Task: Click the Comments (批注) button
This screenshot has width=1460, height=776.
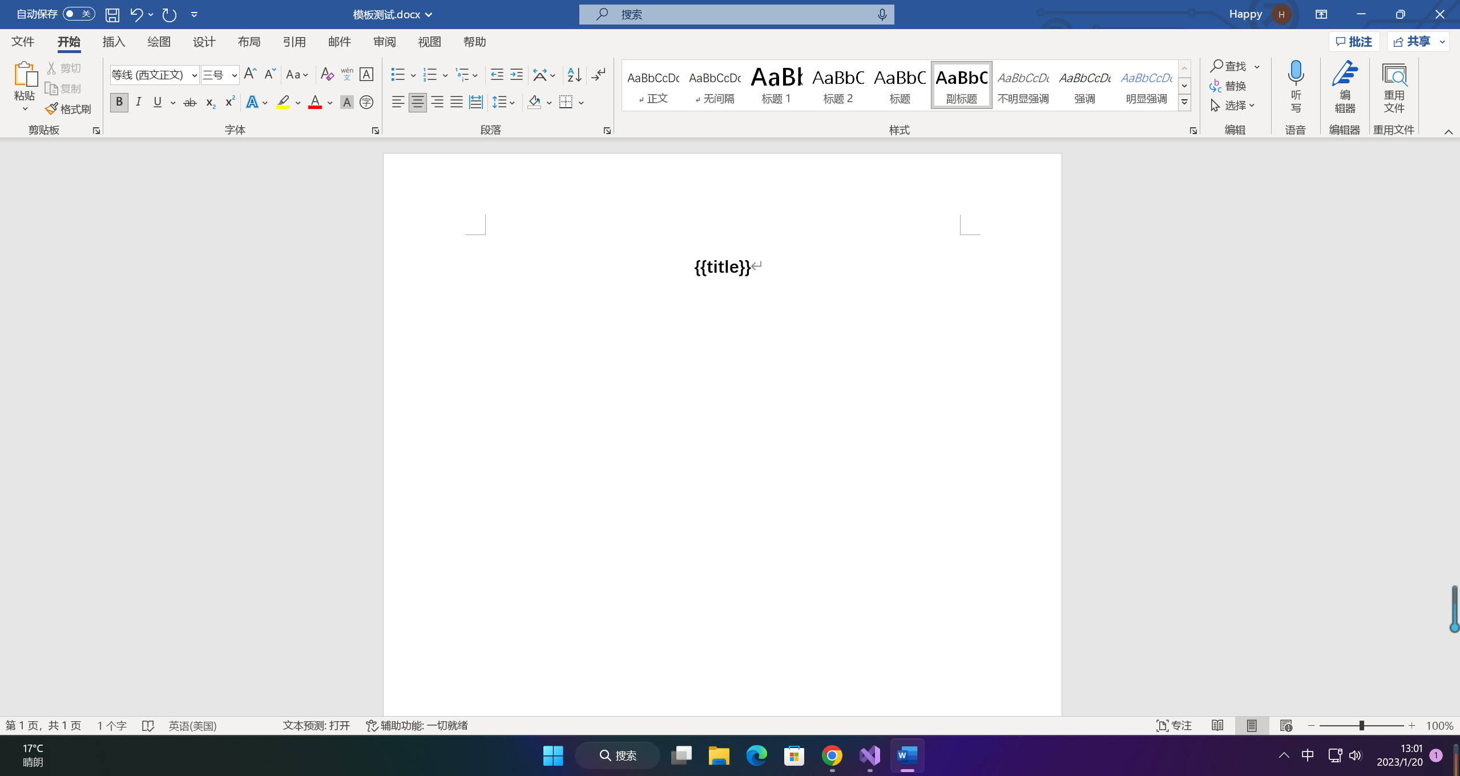Action: (x=1354, y=42)
